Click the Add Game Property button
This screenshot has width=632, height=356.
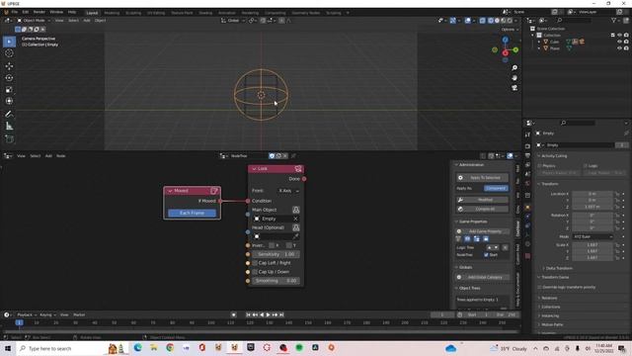coord(482,231)
